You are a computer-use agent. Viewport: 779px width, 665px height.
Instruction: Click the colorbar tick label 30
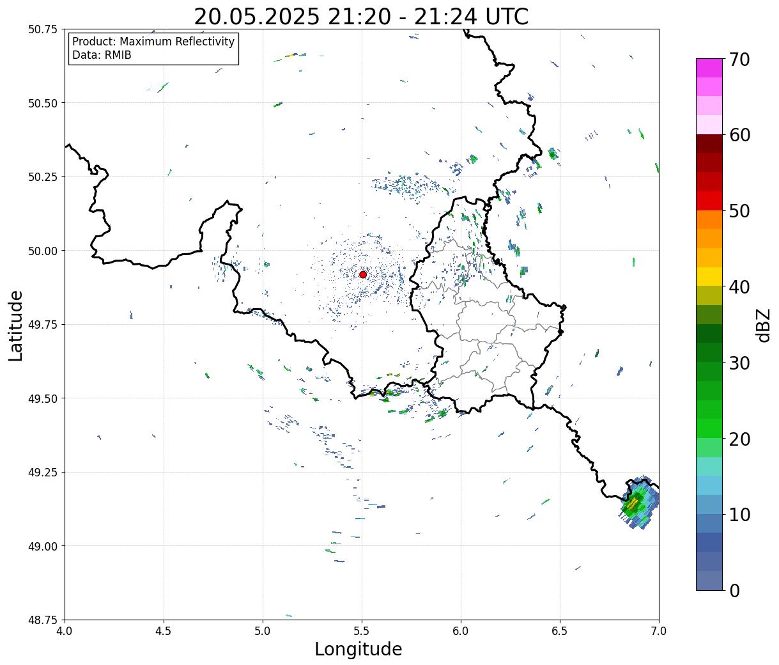pos(739,363)
